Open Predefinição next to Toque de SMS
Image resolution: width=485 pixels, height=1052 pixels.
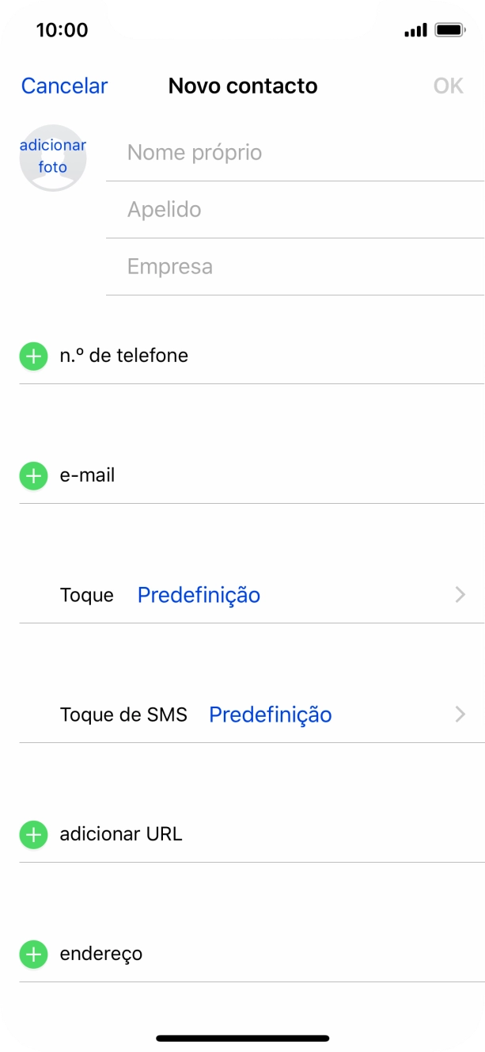[x=270, y=715]
